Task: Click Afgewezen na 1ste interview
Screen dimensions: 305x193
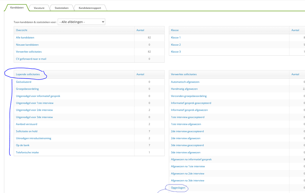Action: pyautogui.click(x=188, y=166)
